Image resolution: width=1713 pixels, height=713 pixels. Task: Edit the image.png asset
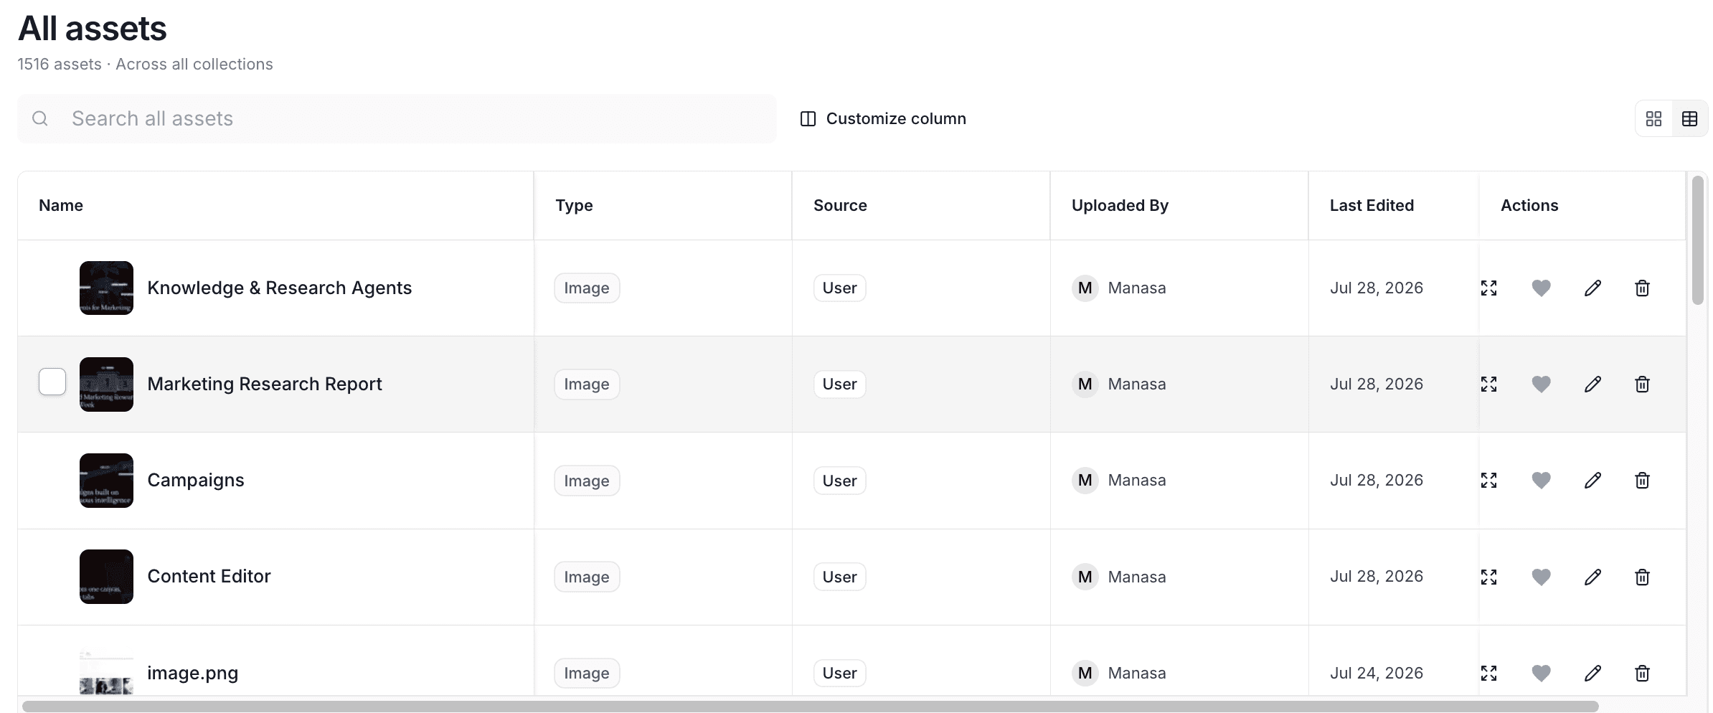click(x=1592, y=673)
